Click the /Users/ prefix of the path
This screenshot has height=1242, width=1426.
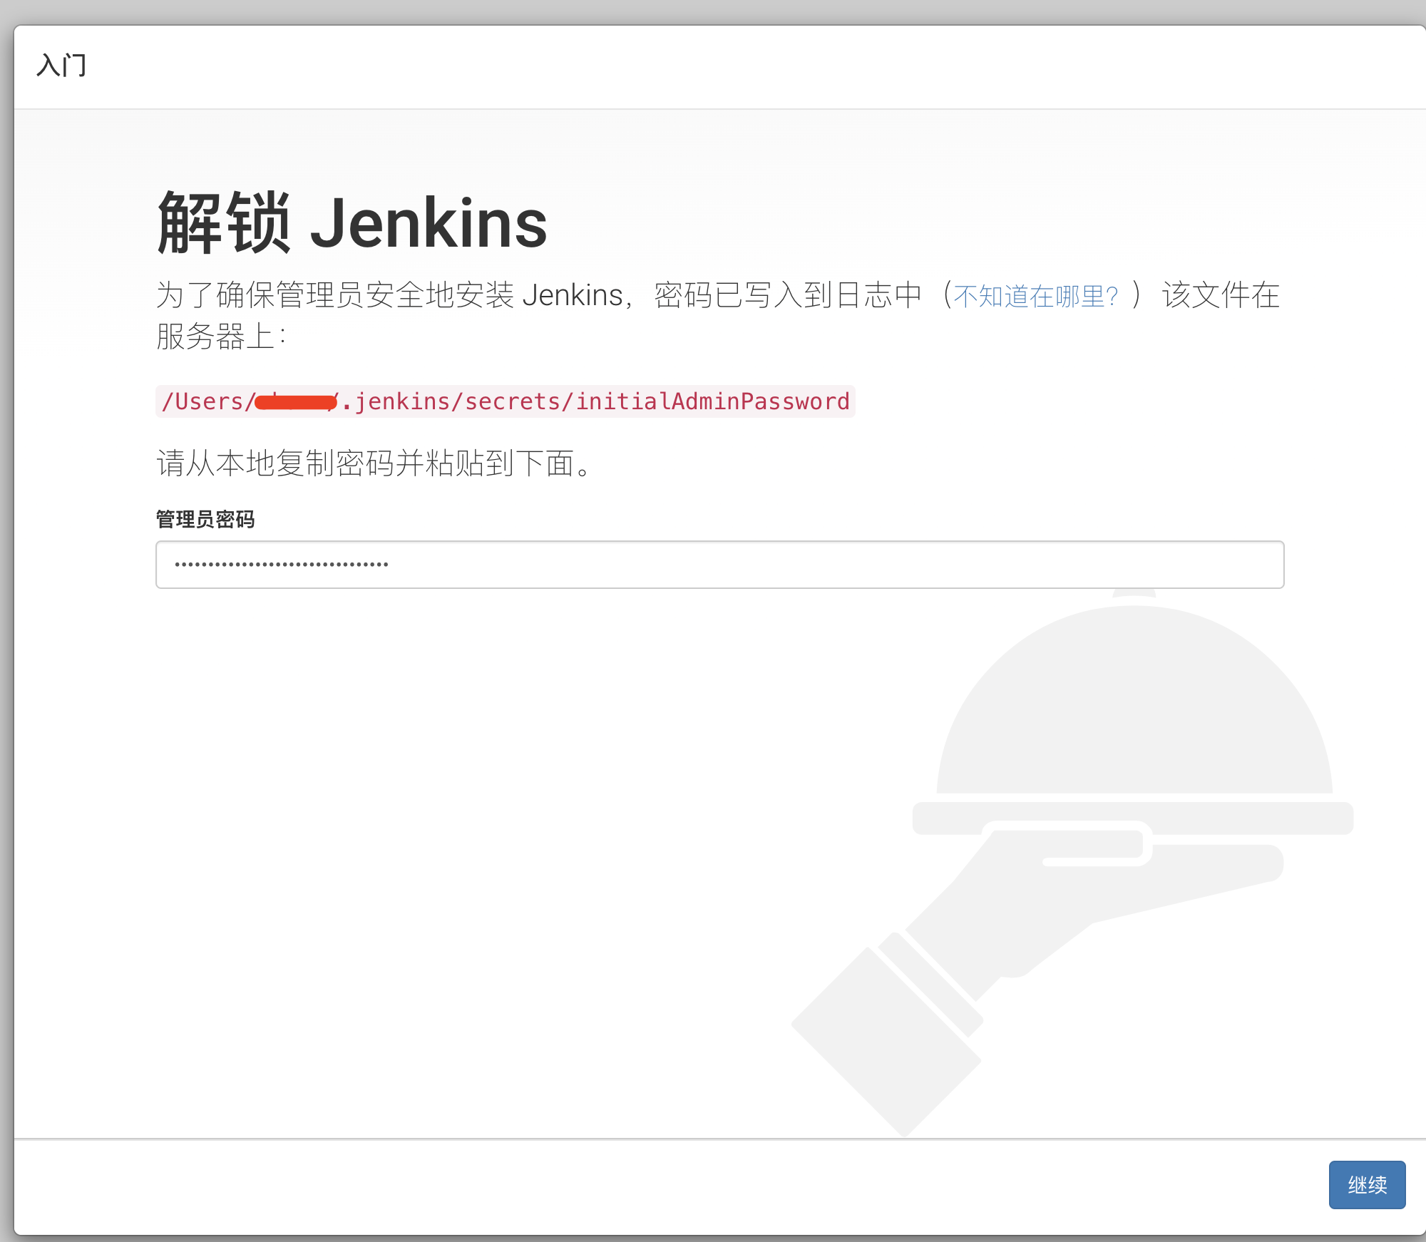pos(207,401)
